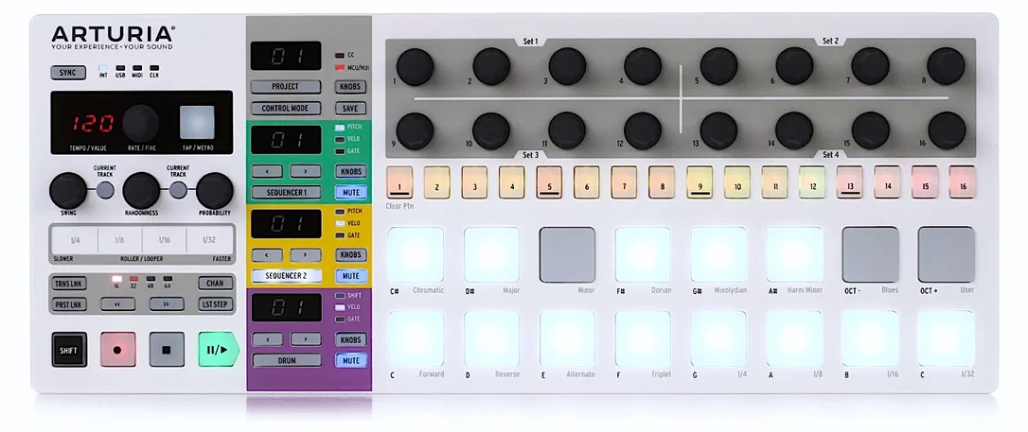Toggle MUTE on Sequencer 2
Screen dimensions: 1028x432
[x=351, y=276]
